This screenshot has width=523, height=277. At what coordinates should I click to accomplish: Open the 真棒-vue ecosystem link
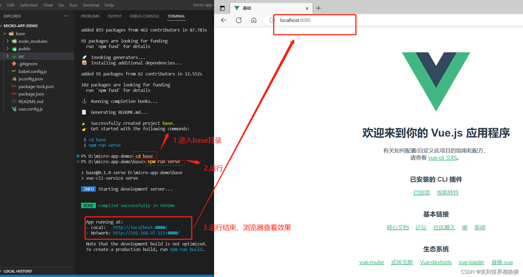click(x=502, y=262)
